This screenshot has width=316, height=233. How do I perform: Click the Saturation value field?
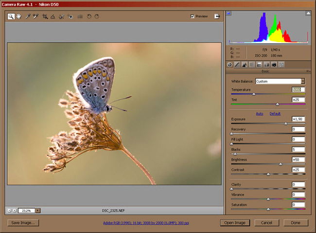click(298, 205)
